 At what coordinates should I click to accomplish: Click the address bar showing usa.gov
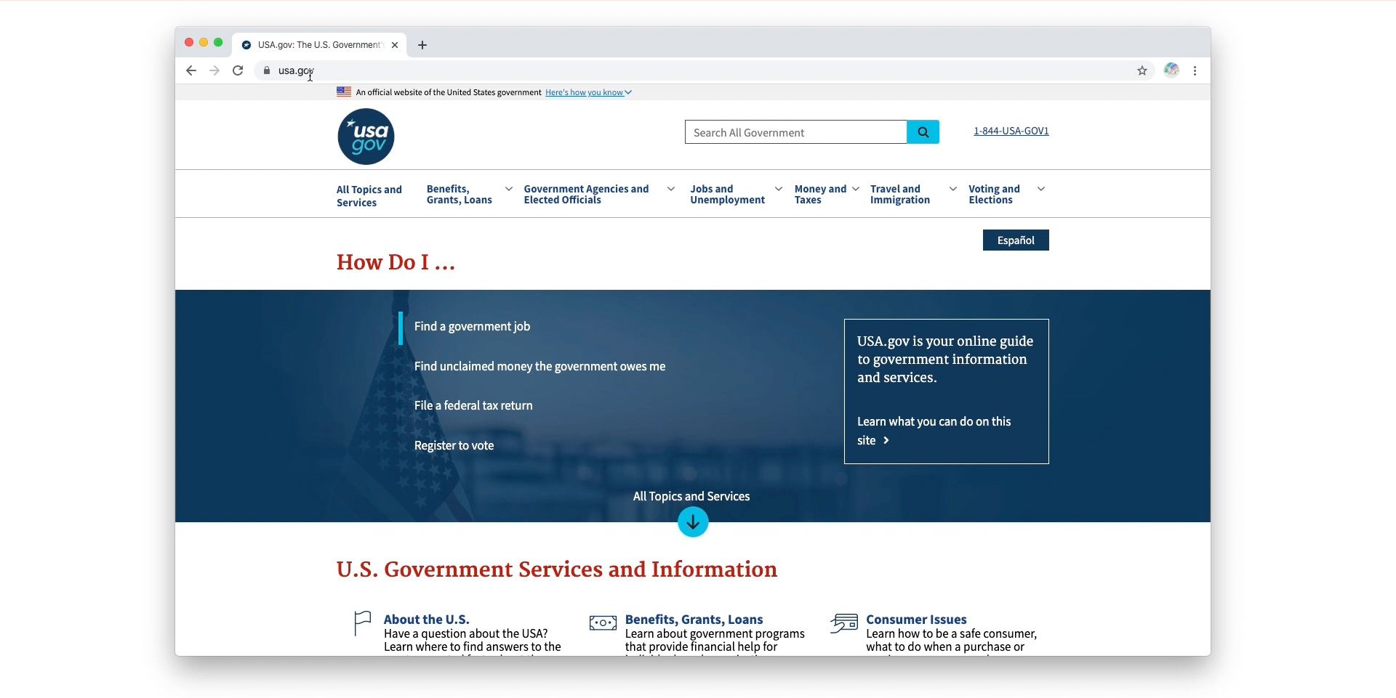(704, 70)
